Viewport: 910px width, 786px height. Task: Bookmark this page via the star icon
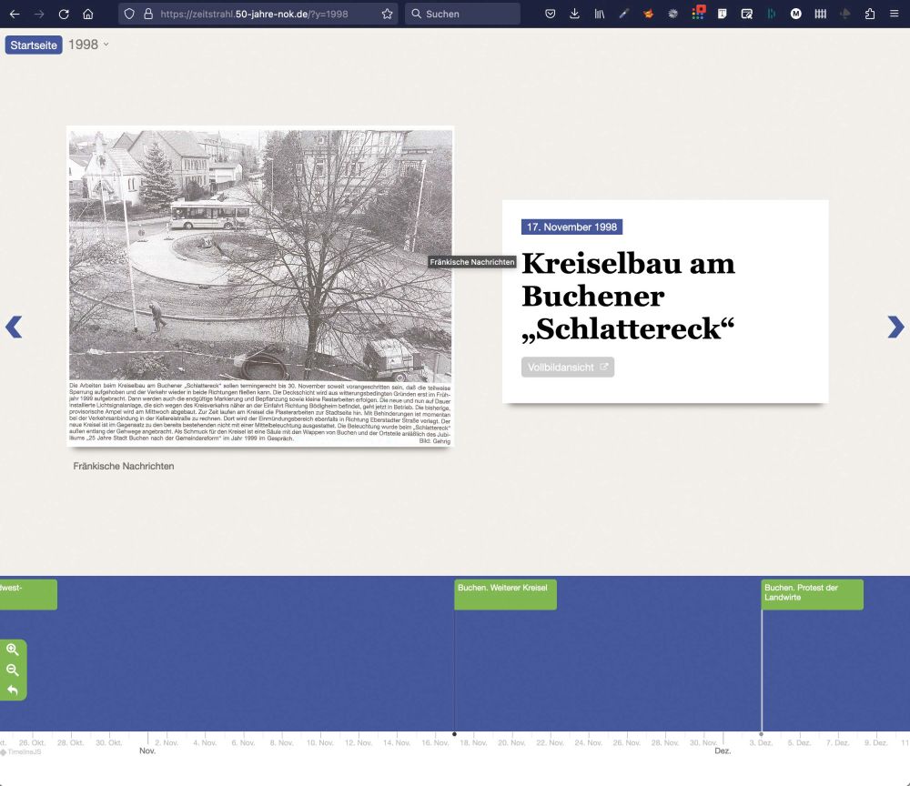(387, 14)
